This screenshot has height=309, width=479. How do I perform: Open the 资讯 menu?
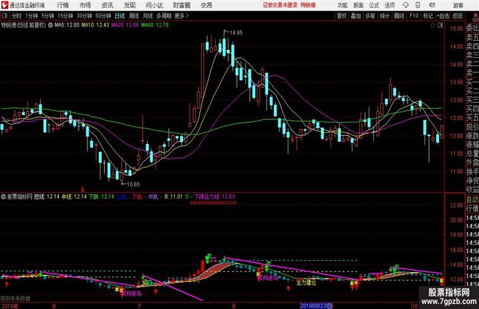click(107, 5)
